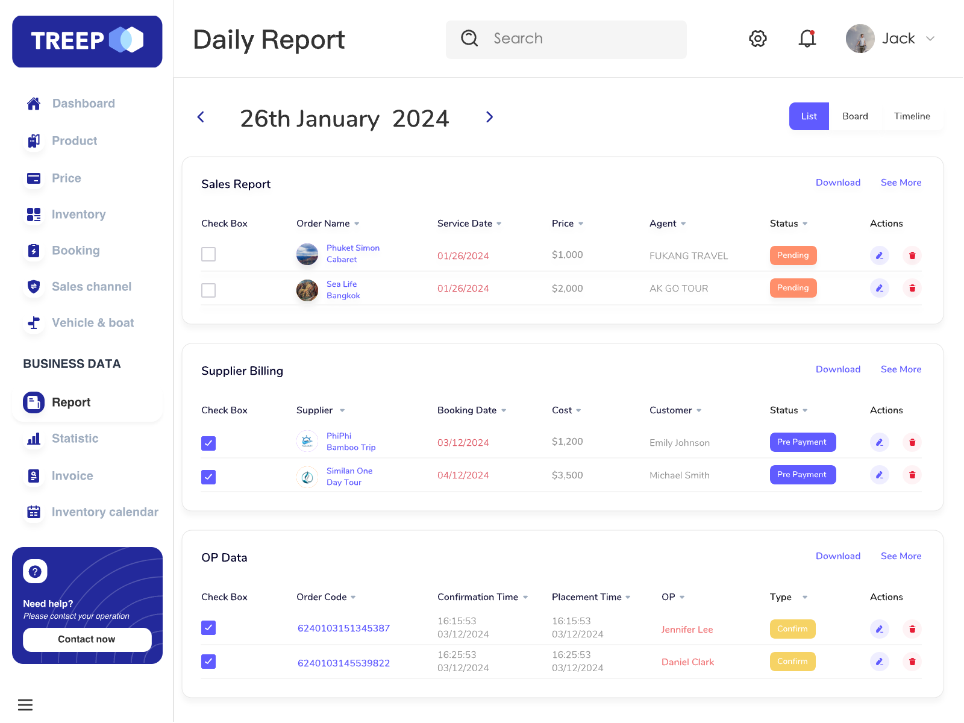Viewport: 964px width, 723px height.
Task: Open Phuket Simon Cabaret thumbnail
Action: tap(307, 254)
